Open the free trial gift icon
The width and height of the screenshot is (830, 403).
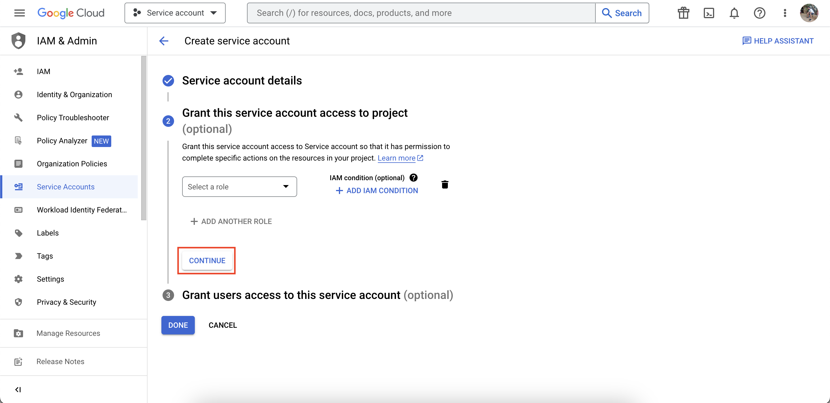point(683,13)
